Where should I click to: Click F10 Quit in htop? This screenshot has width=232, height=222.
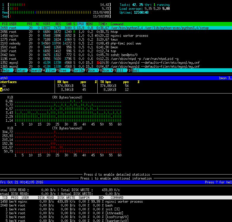[133, 70]
